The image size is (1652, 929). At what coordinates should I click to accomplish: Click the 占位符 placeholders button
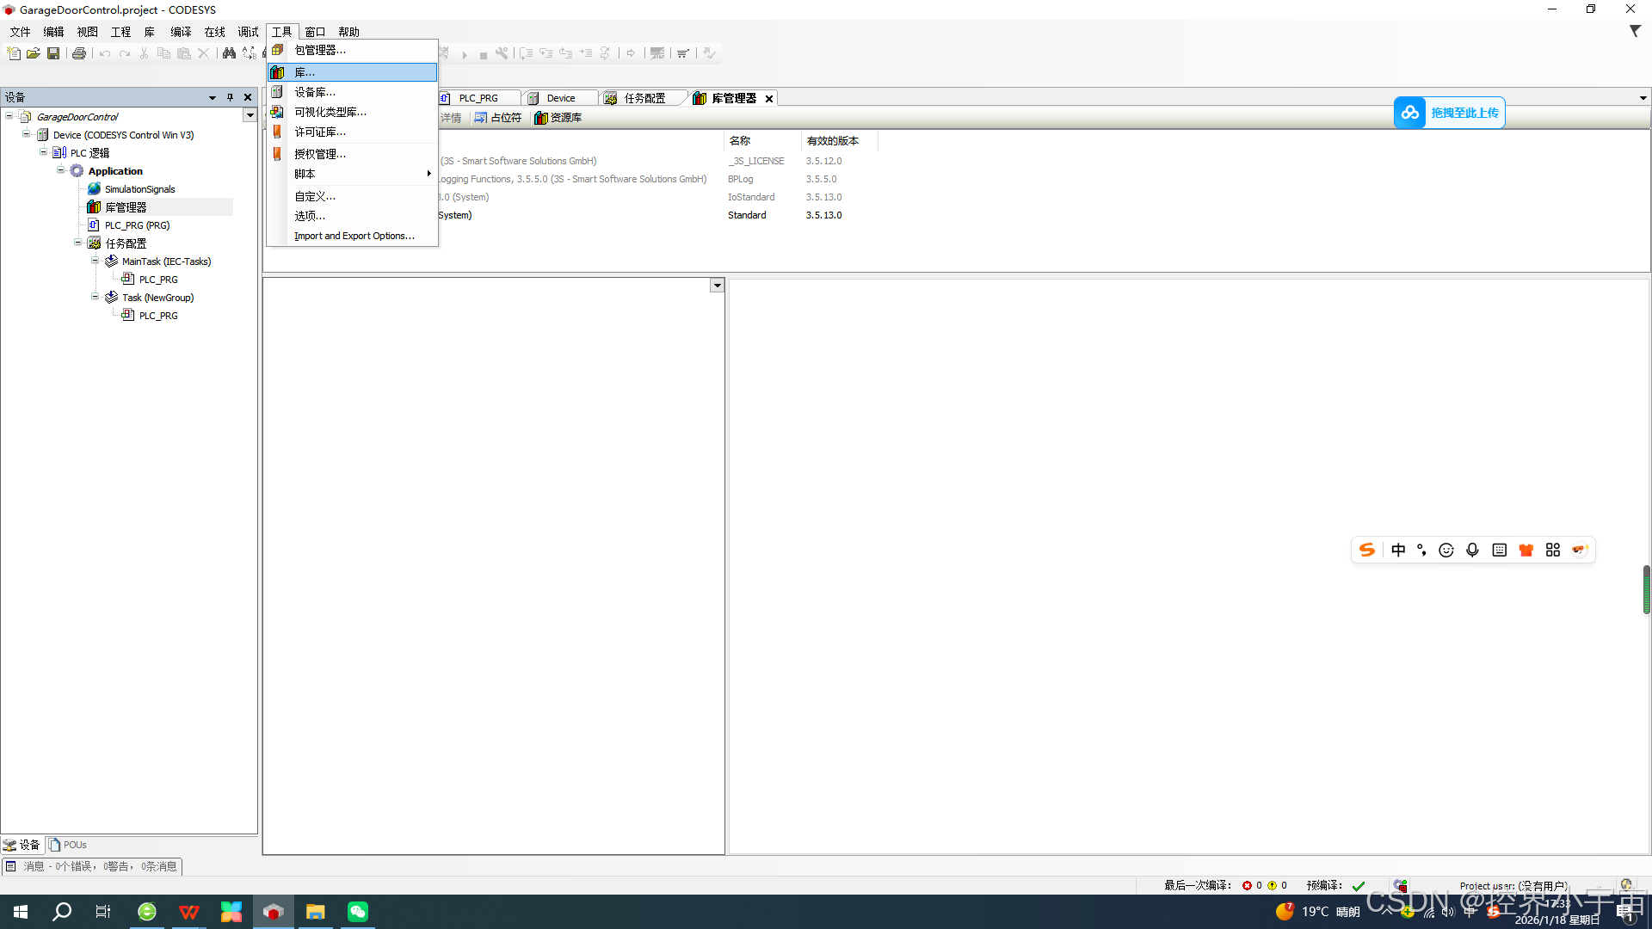[498, 118]
